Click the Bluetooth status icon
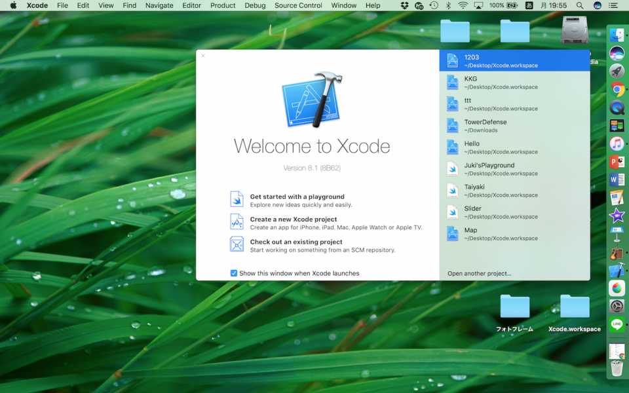 click(x=448, y=5)
